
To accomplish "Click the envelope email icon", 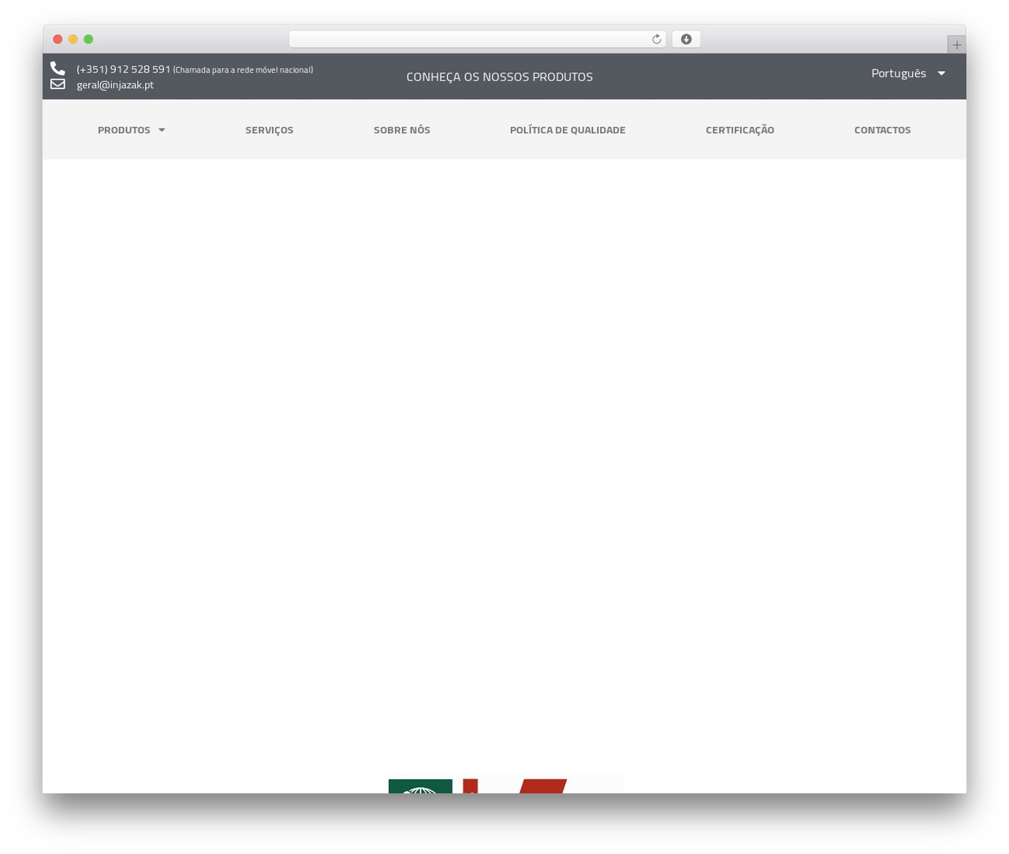I will tap(58, 84).
